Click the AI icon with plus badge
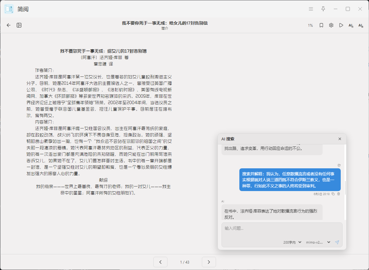The width and height of the screenshot is (369, 270). (351, 25)
